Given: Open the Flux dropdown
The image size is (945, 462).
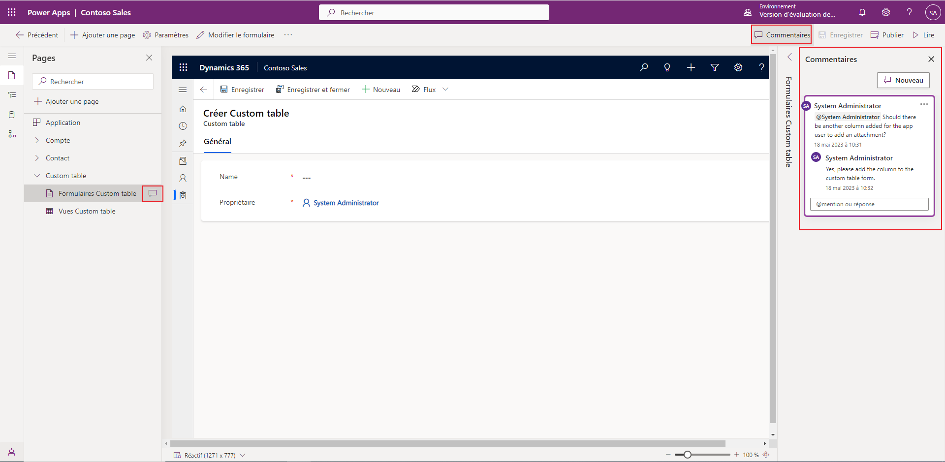Looking at the screenshot, I should pyautogui.click(x=430, y=90).
